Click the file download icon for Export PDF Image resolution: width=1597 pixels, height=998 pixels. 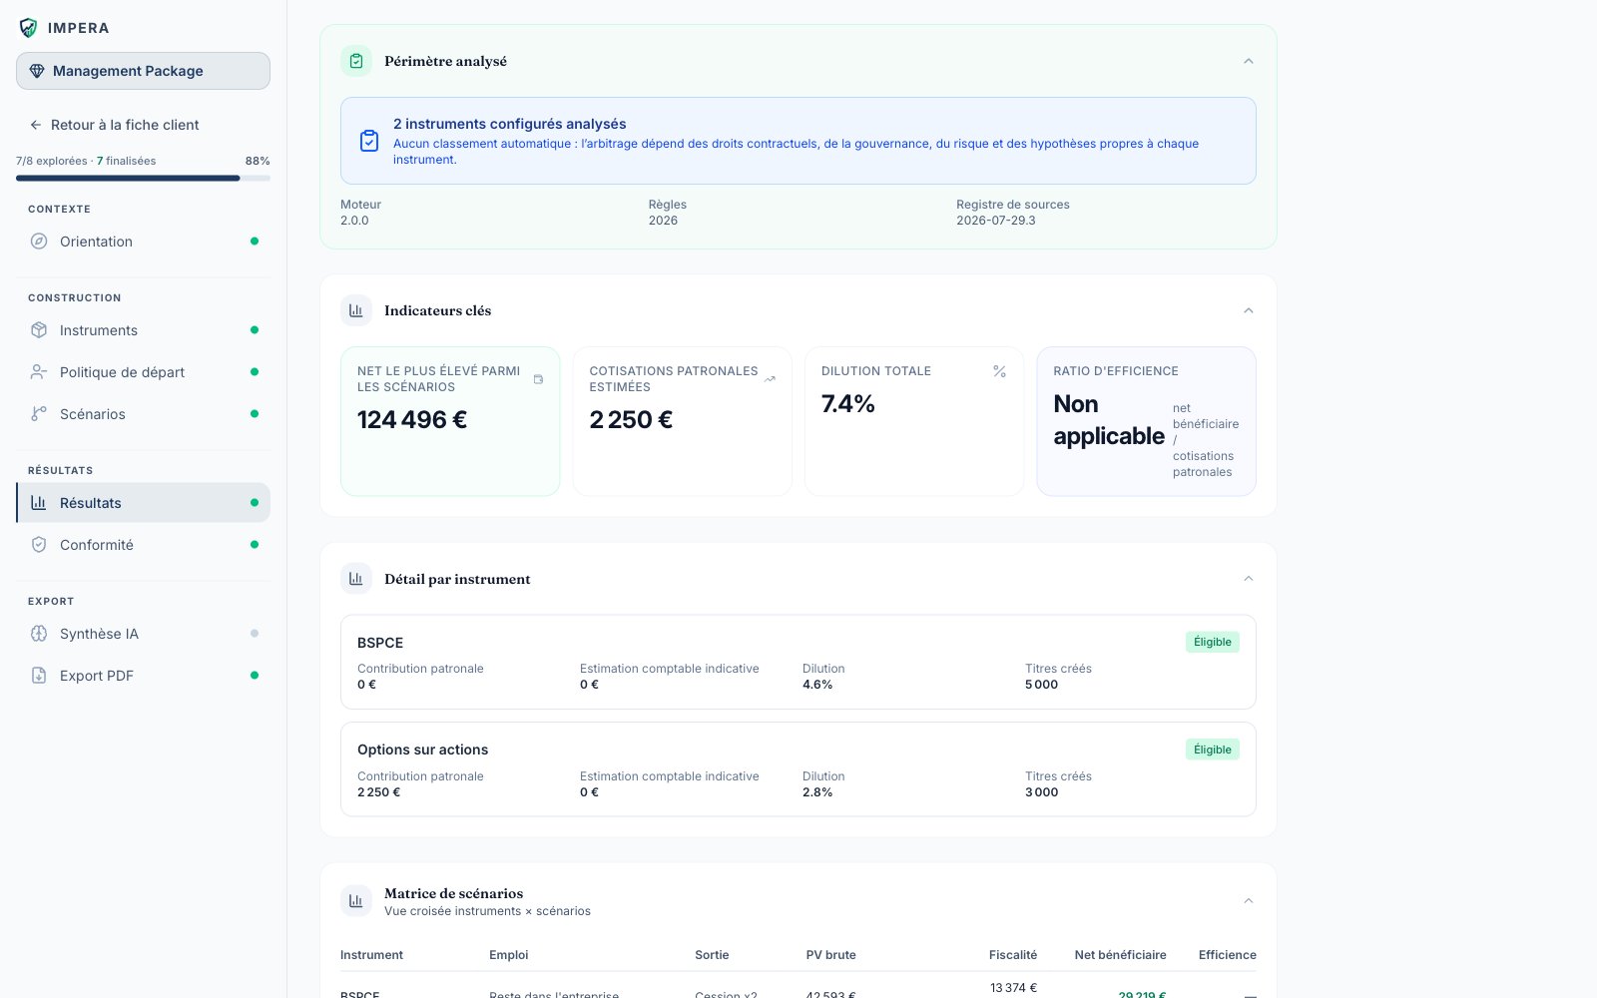tap(39, 676)
